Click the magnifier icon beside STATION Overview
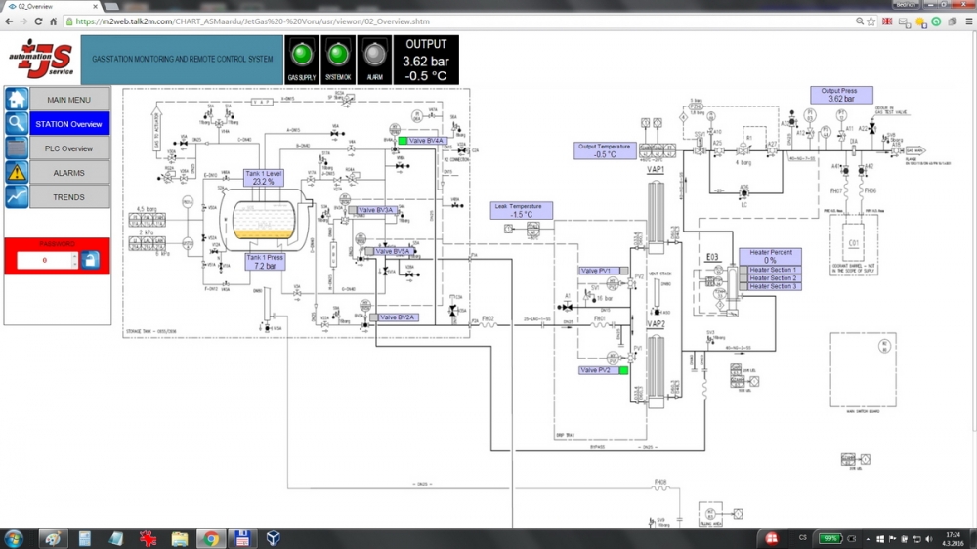977x549 pixels. pos(17,123)
